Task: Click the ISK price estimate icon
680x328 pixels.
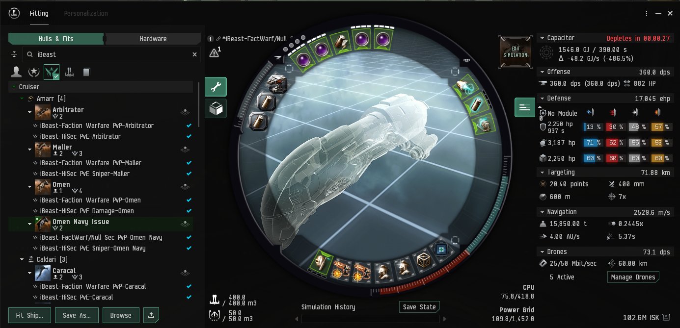Action: point(667,317)
